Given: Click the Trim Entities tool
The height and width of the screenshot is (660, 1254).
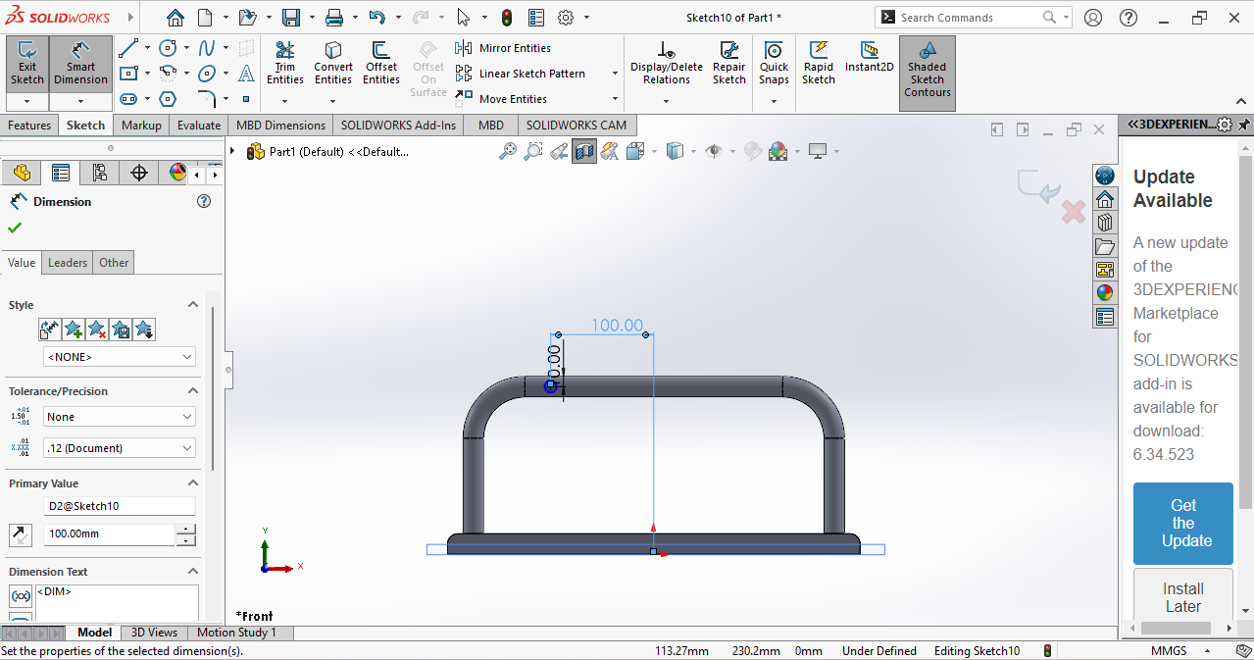Looking at the screenshot, I should 284,64.
